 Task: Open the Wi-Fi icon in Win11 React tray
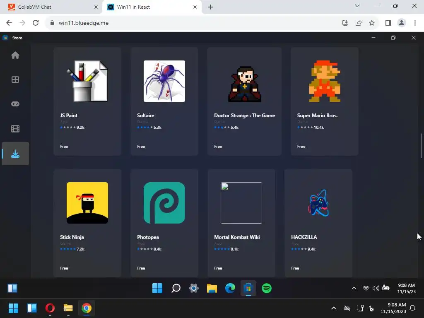[x=366, y=288]
